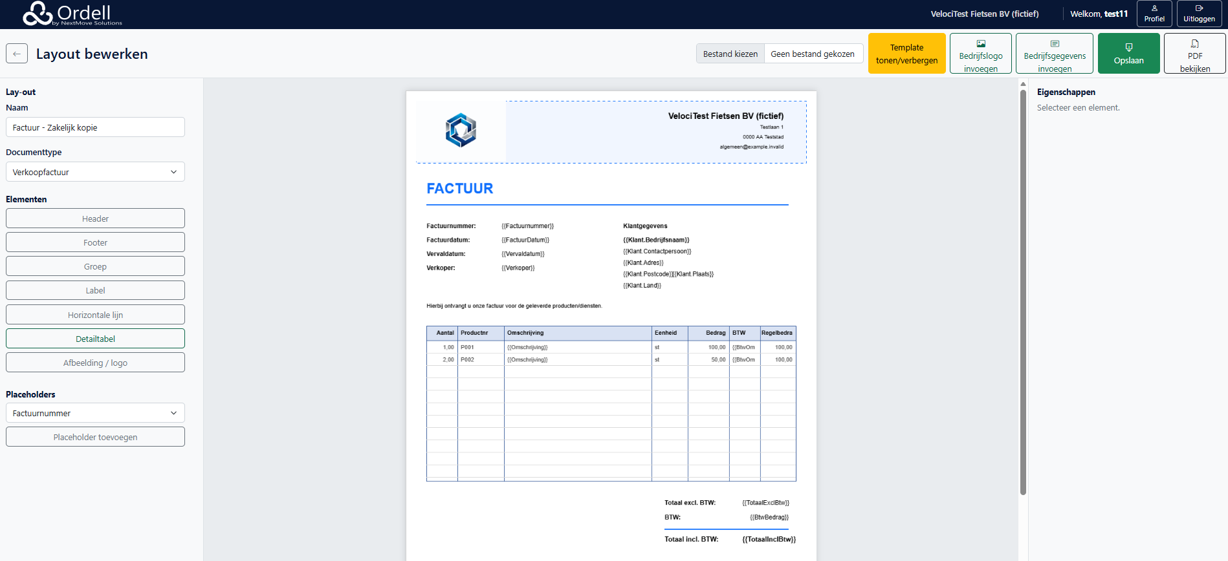The height and width of the screenshot is (561, 1228).
Task: Open the Documenttype Verkoopfactuur dropdown
Action: click(95, 172)
